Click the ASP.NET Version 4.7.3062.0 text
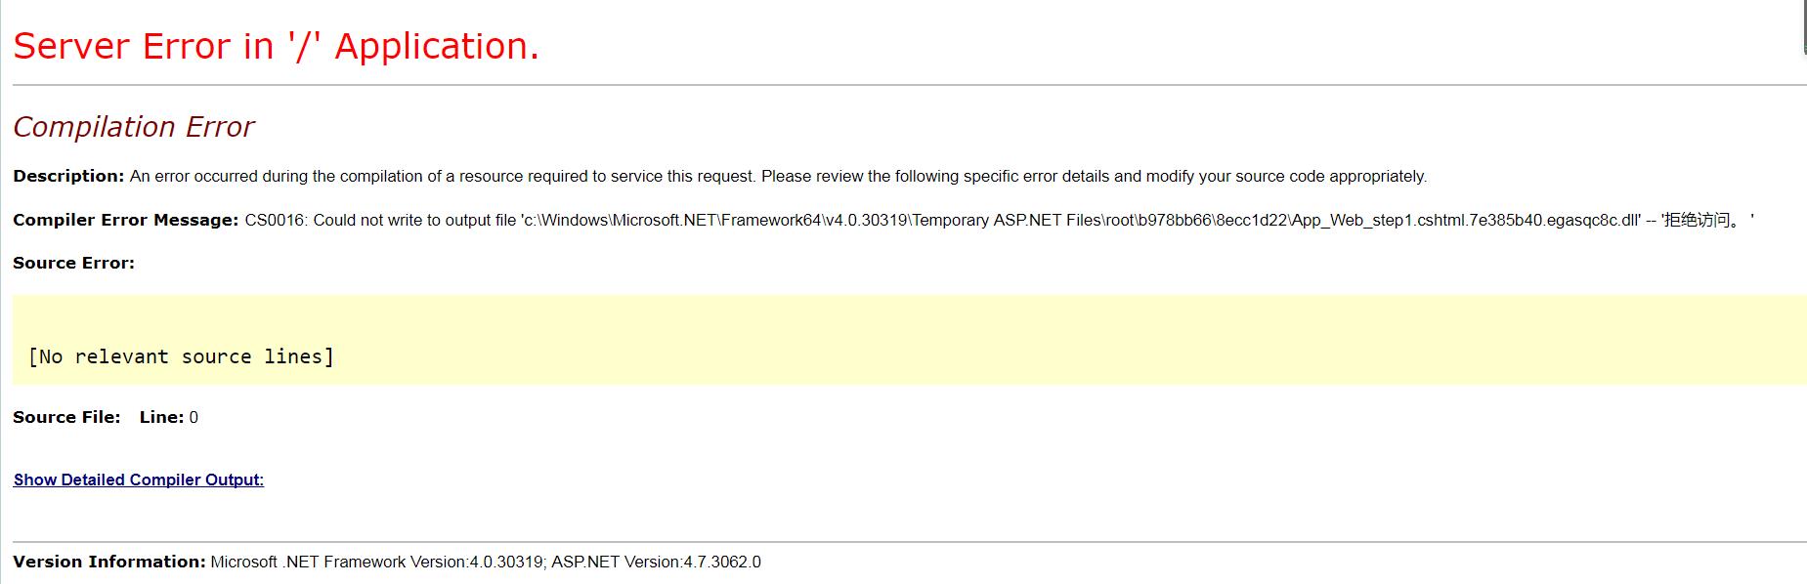The width and height of the screenshot is (1807, 584). point(656,562)
